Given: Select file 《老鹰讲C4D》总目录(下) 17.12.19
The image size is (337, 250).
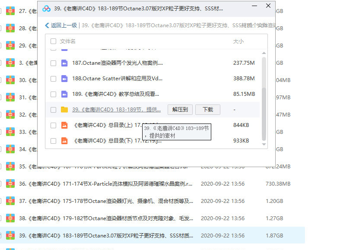Looking at the screenshot, I should tap(117, 141).
